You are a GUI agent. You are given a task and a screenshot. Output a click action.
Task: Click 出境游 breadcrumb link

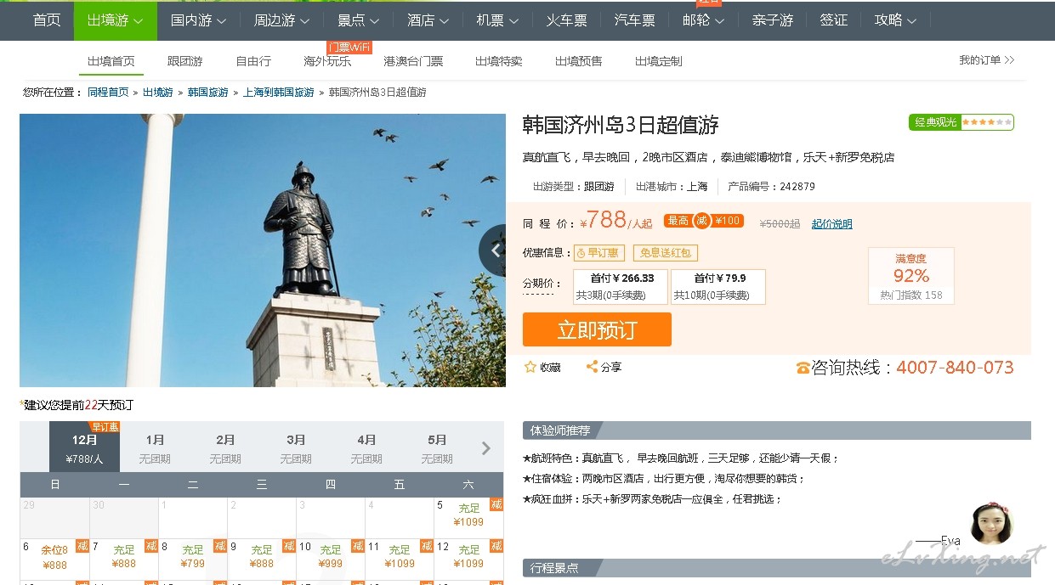coord(158,93)
